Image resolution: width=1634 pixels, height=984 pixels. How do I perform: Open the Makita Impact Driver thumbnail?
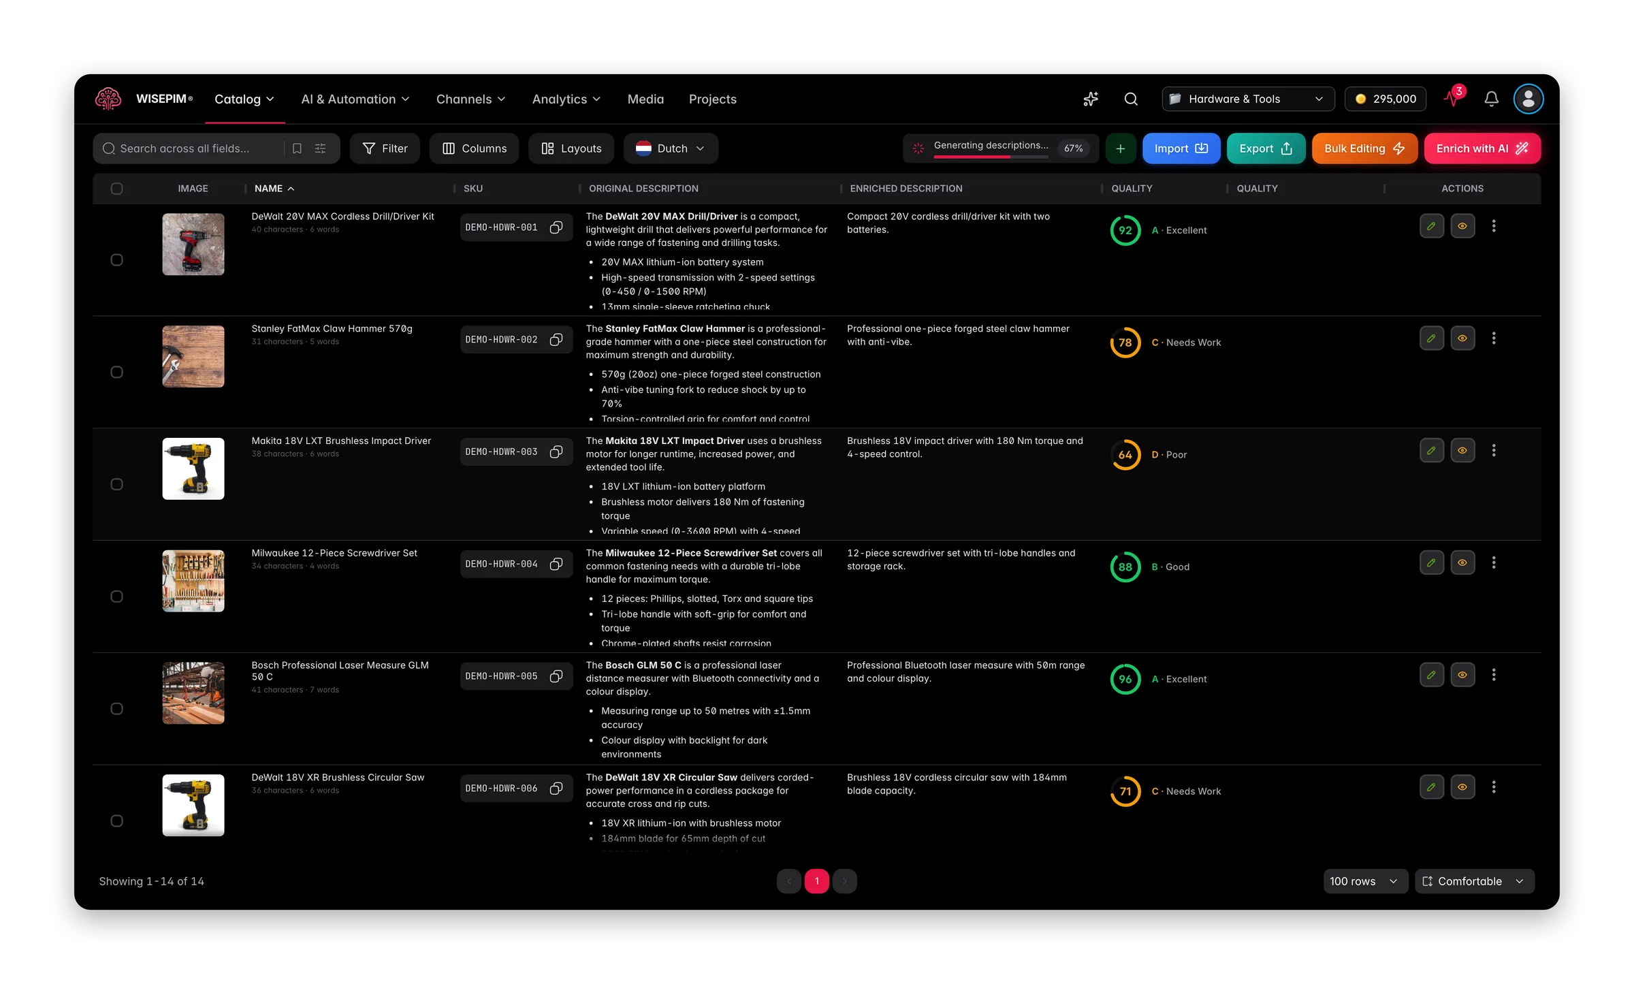[x=193, y=469]
